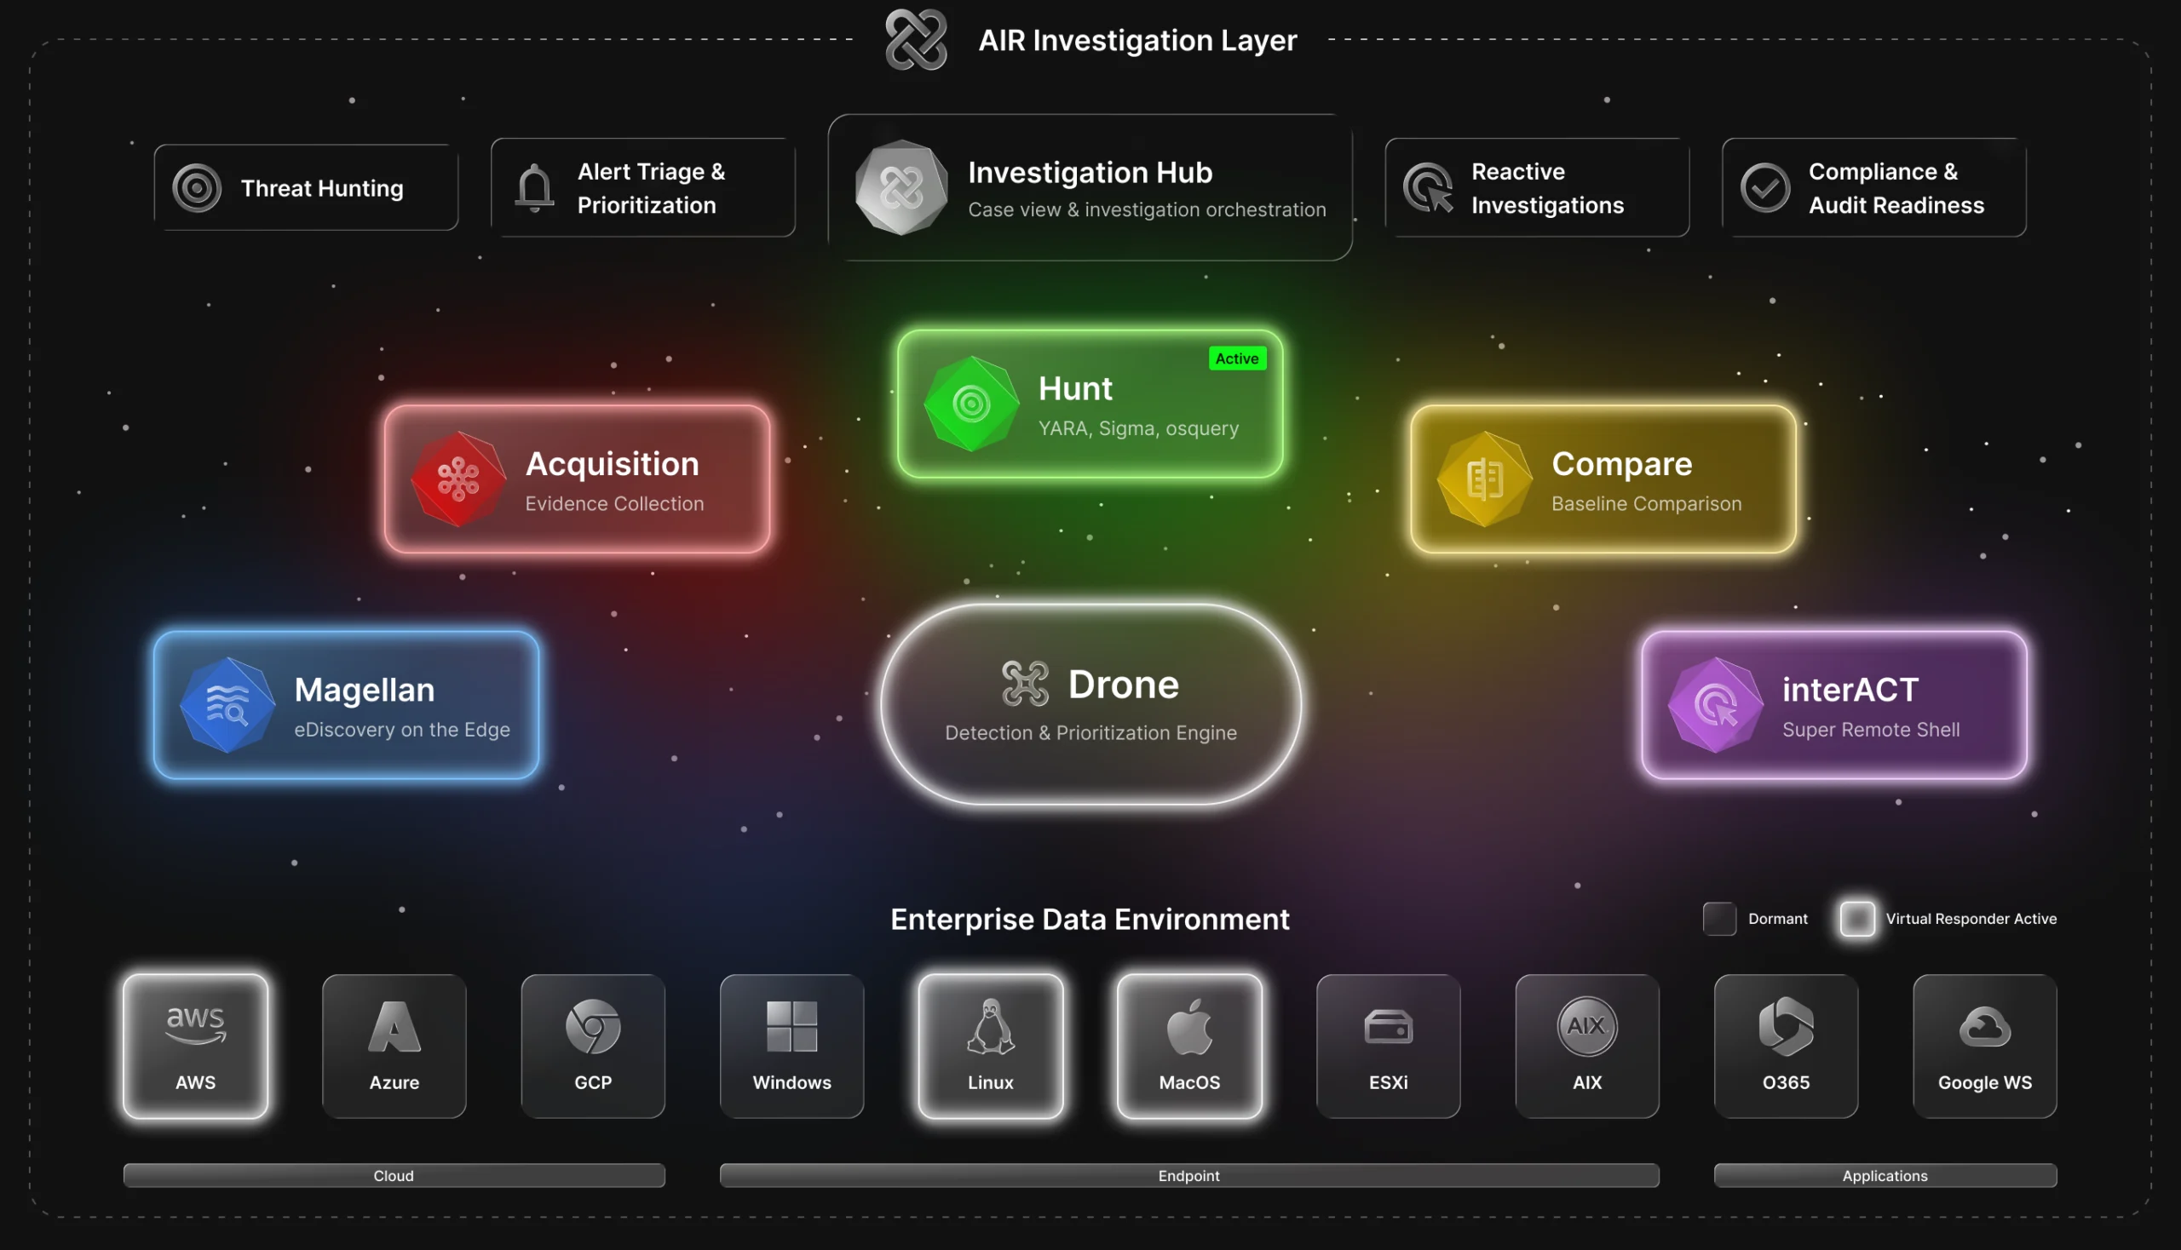2181x1250 pixels.
Task: Click the Dormant legend swatch
Action: coord(1720,919)
